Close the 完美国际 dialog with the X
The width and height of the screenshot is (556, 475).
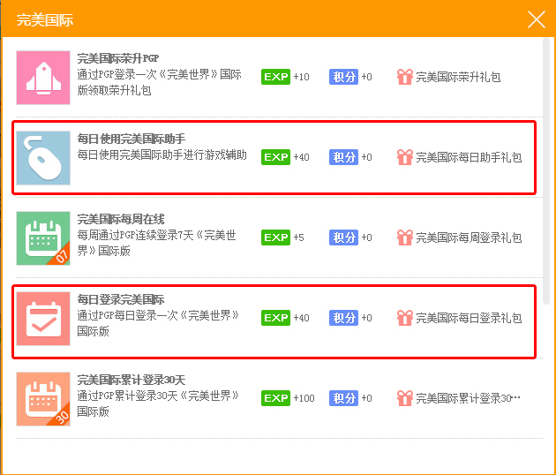(537, 19)
